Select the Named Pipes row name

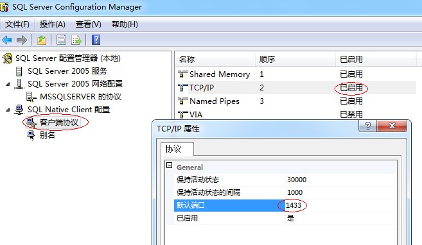[x=215, y=101]
